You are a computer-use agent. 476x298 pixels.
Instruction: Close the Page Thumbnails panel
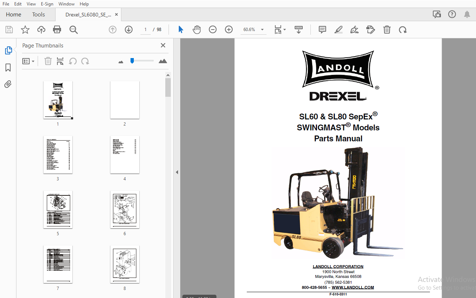tap(163, 45)
